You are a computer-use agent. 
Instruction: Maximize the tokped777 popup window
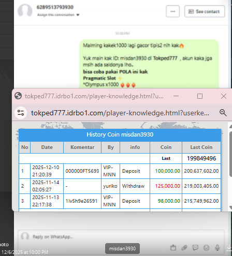point(200,96)
